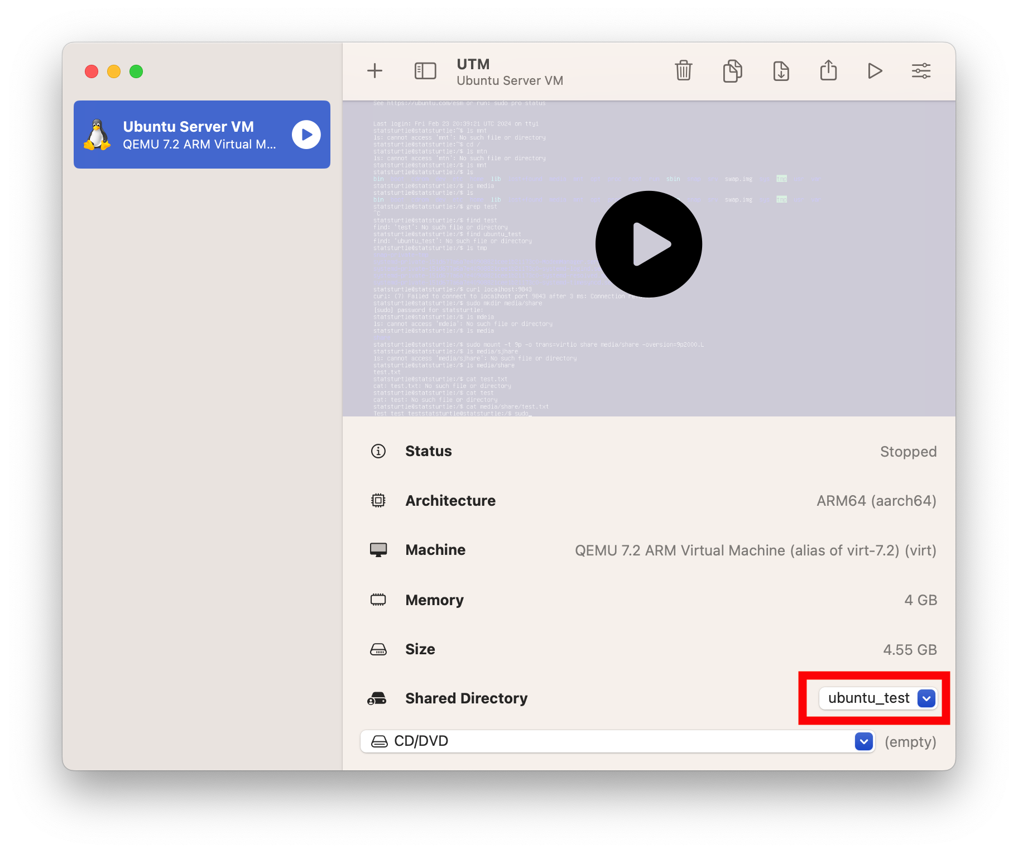Viewport: 1018px width, 853px height.
Task: Click the Shared Directory label
Action: 466,698
